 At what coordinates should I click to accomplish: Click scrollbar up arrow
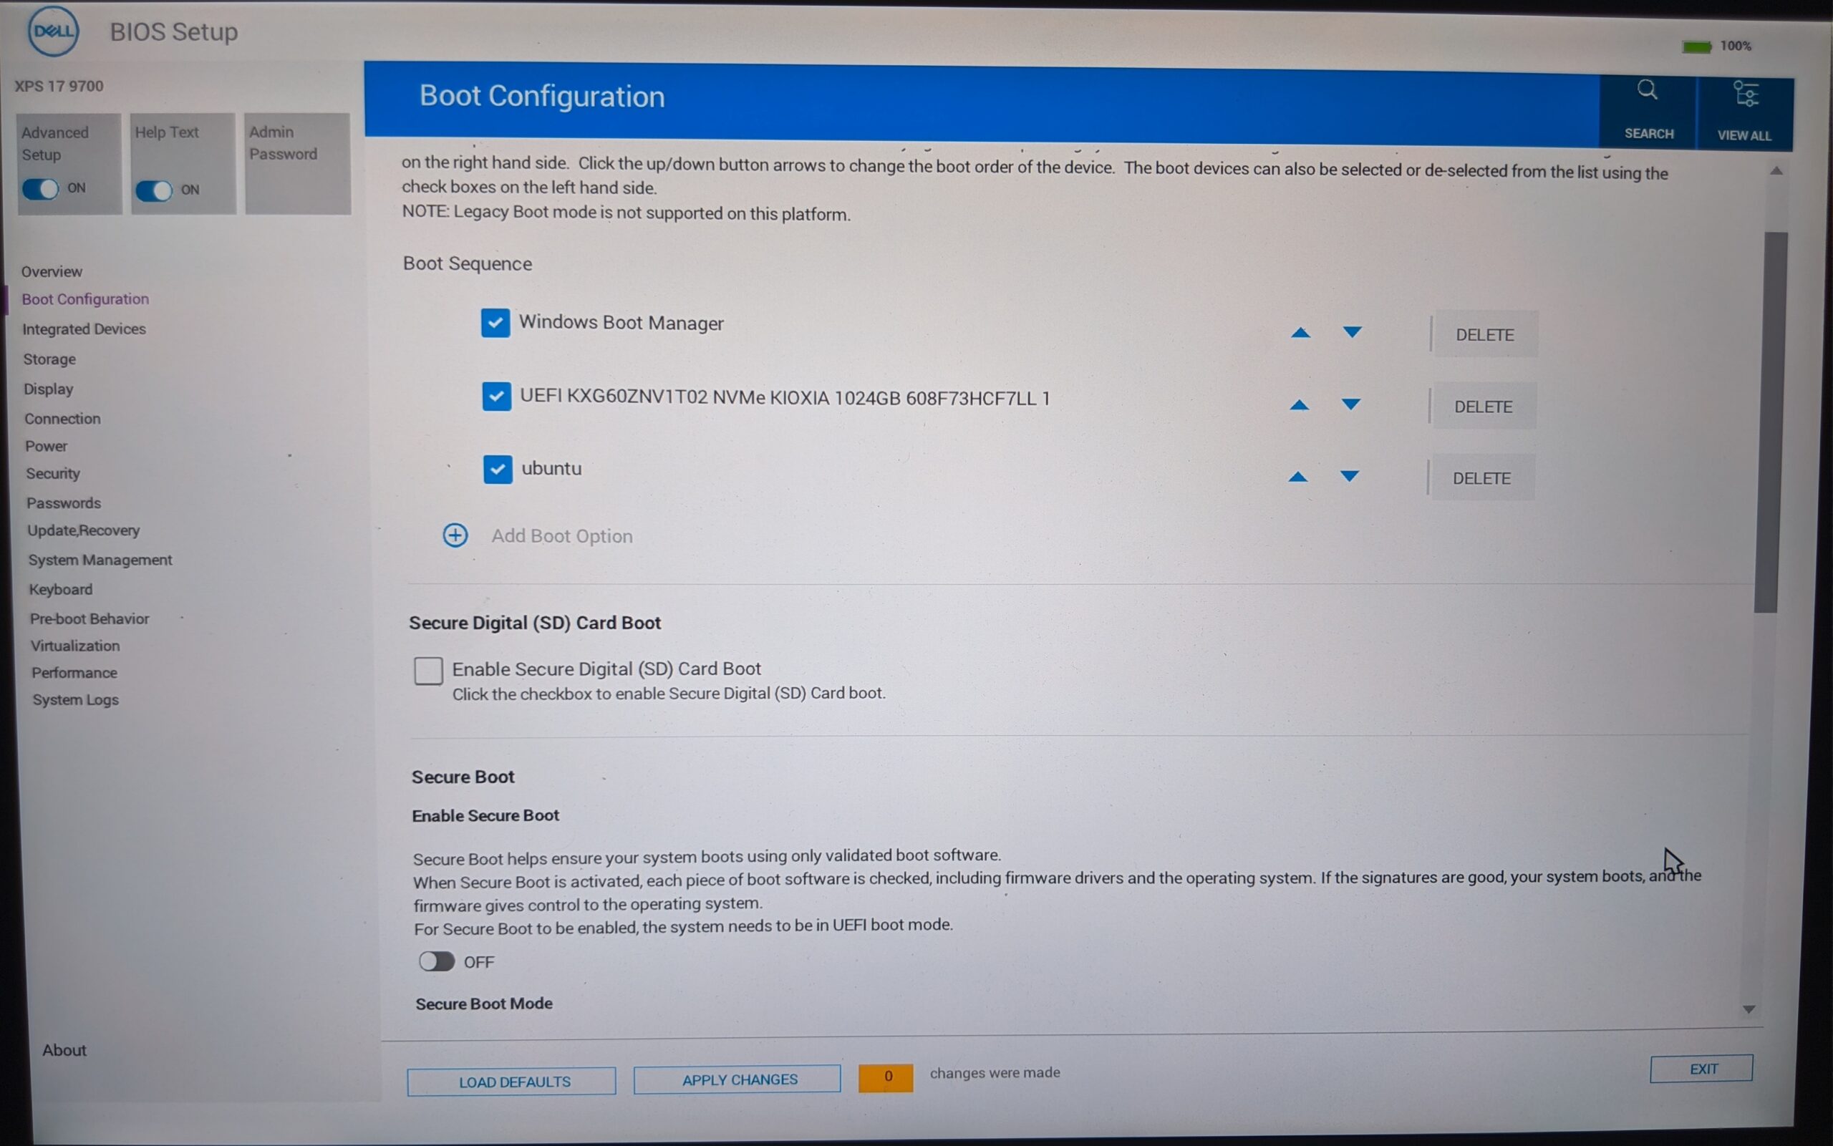[1776, 170]
